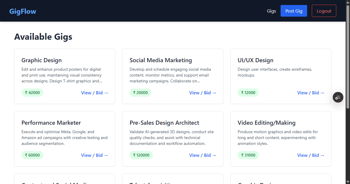The height and width of the screenshot is (184, 350).
Task: Open View / Bid for Video Editing/Making gig
Action: pos(311,155)
